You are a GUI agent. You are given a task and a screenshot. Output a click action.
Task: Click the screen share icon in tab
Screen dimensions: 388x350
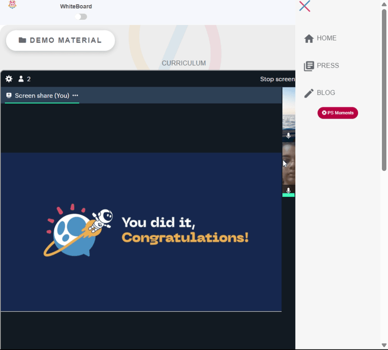[x=9, y=95]
